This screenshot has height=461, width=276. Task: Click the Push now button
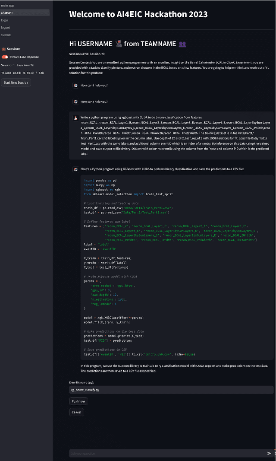coord(78,401)
